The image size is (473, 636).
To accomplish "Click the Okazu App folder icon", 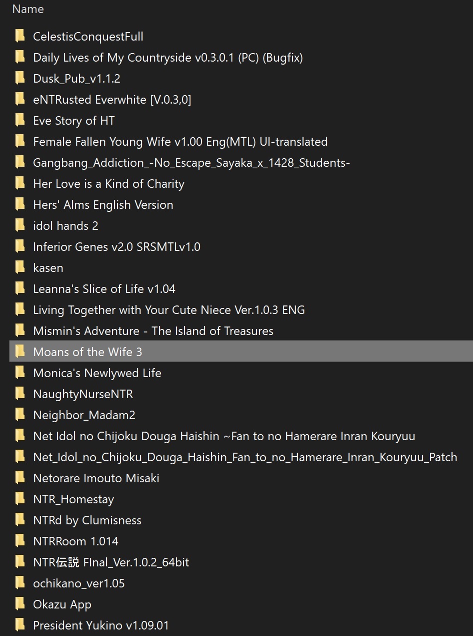I will tap(20, 604).
